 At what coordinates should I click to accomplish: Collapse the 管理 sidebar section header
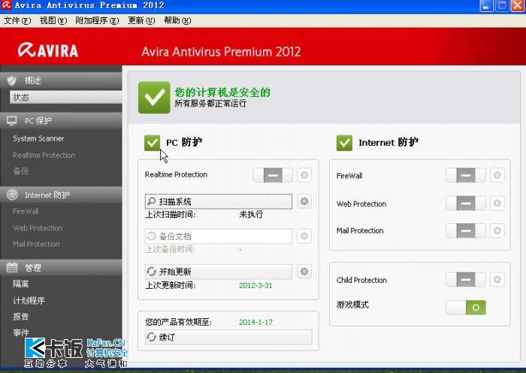click(61, 268)
